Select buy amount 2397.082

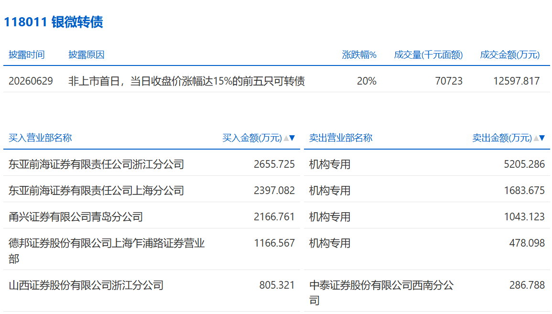[x=274, y=191]
